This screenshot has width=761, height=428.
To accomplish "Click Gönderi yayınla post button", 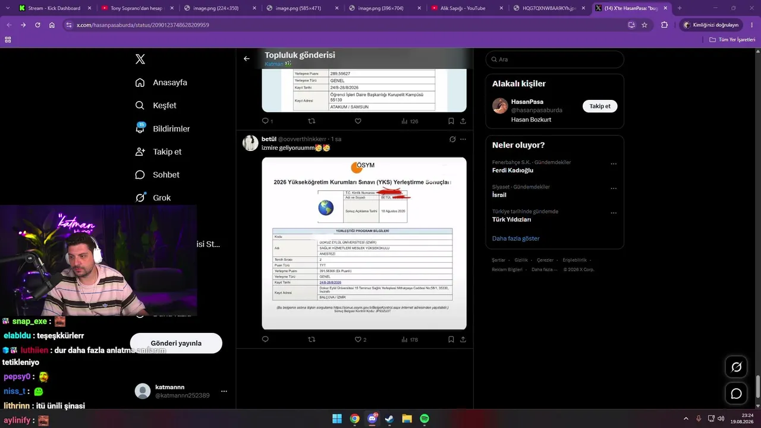I will pyautogui.click(x=176, y=343).
